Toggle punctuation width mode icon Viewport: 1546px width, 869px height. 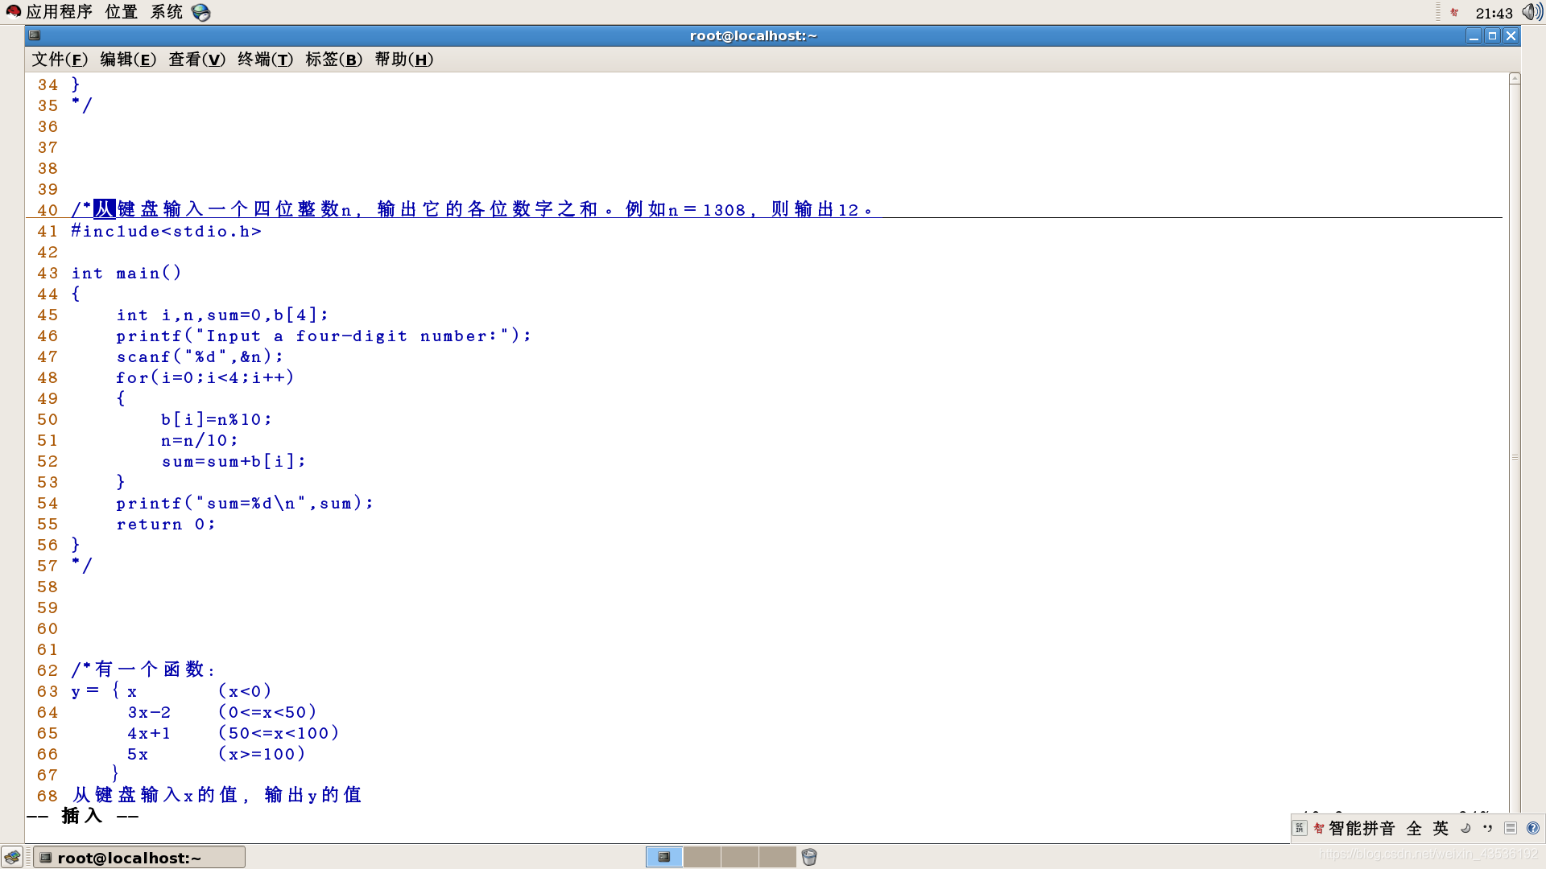pyautogui.click(x=1487, y=828)
